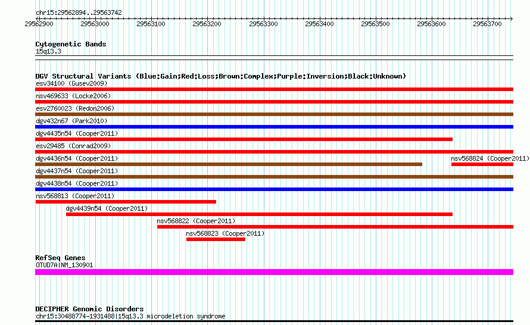Click the OTUD7A|NM_130901 gene label

pyautogui.click(x=64, y=265)
